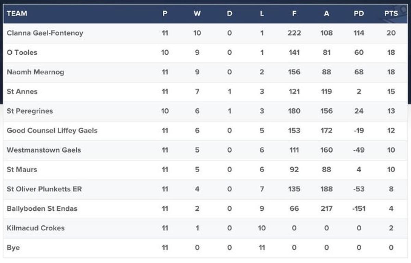Screen dimensions: 411x263
Task: Sort by the PTS column header
Action: pyautogui.click(x=391, y=14)
